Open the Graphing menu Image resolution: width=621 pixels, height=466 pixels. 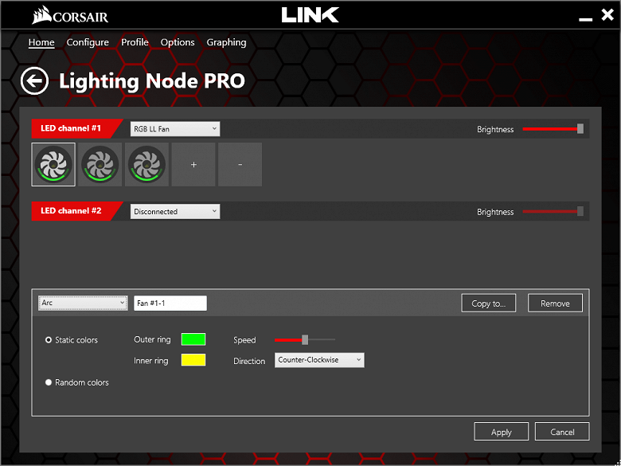(x=227, y=42)
